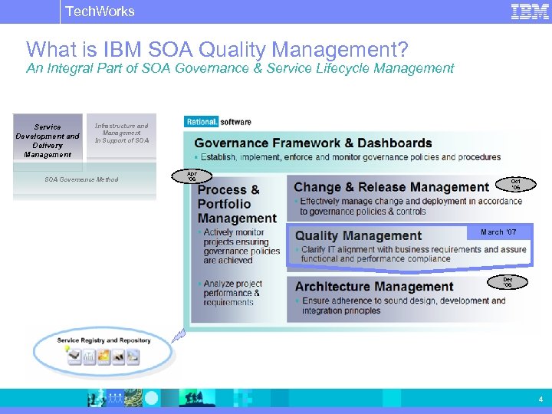
Task: Click the Rational software logo
Action: pos(218,122)
